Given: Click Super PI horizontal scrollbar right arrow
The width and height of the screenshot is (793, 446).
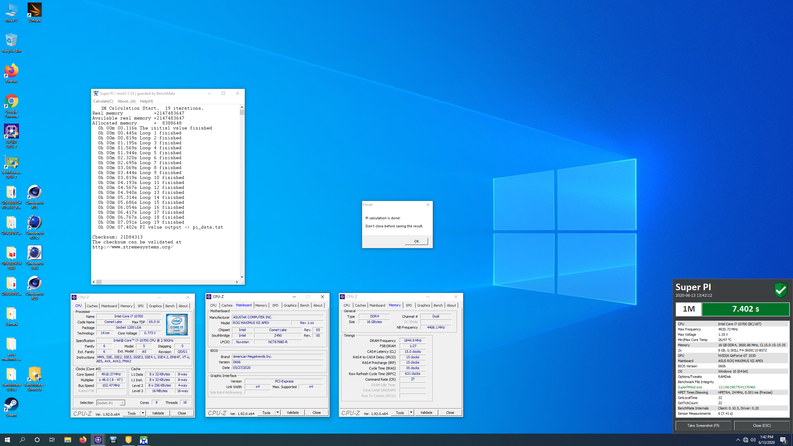Looking at the screenshot, I should click(237, 282).
